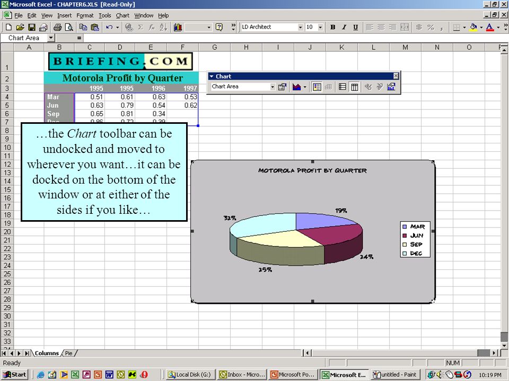
Task: Click the Windows Start button
Action: point(15,375)
